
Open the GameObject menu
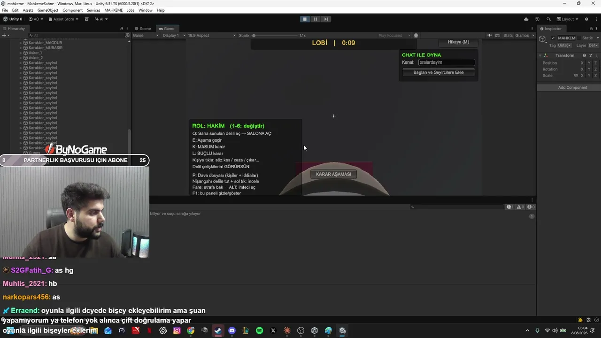click(48, 10)
